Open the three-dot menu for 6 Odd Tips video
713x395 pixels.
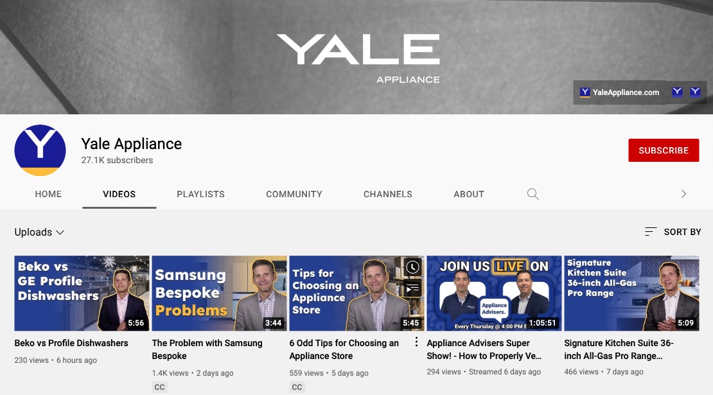416,342
